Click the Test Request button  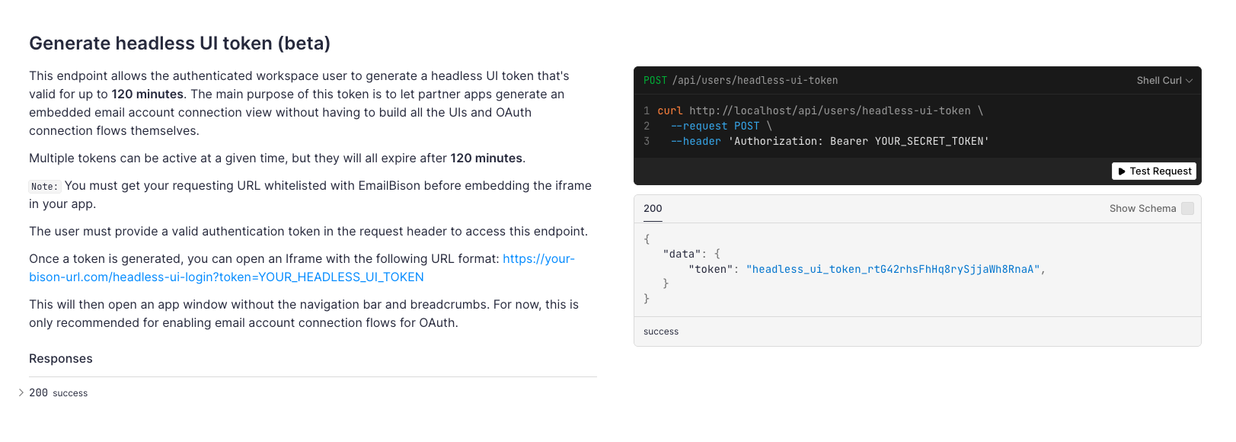click(1154, 171)
